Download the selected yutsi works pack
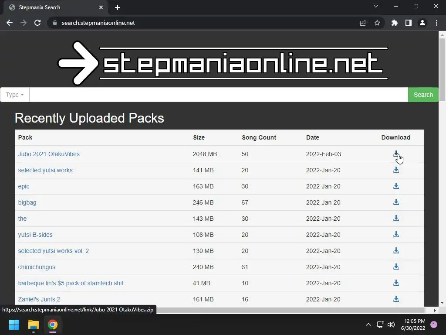The height and width of the screenshot is (335, 446). pyautogui.click(x=396, y=170)
